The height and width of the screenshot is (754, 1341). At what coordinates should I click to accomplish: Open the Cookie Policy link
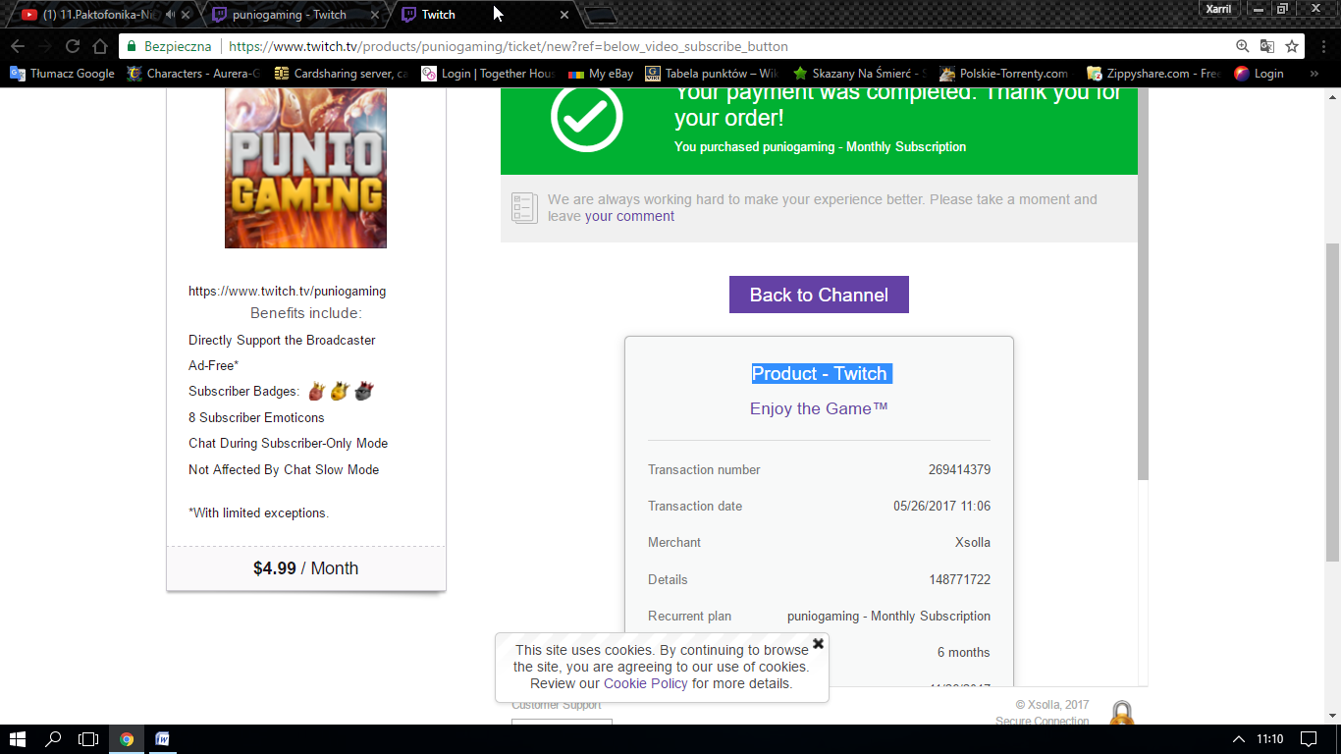pos(646,683)
